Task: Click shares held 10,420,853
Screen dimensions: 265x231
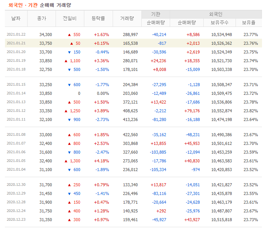Action: pos(222,170)
